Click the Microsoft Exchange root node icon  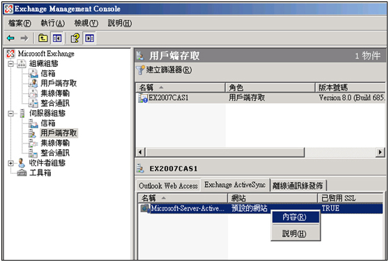pos(10,54)
